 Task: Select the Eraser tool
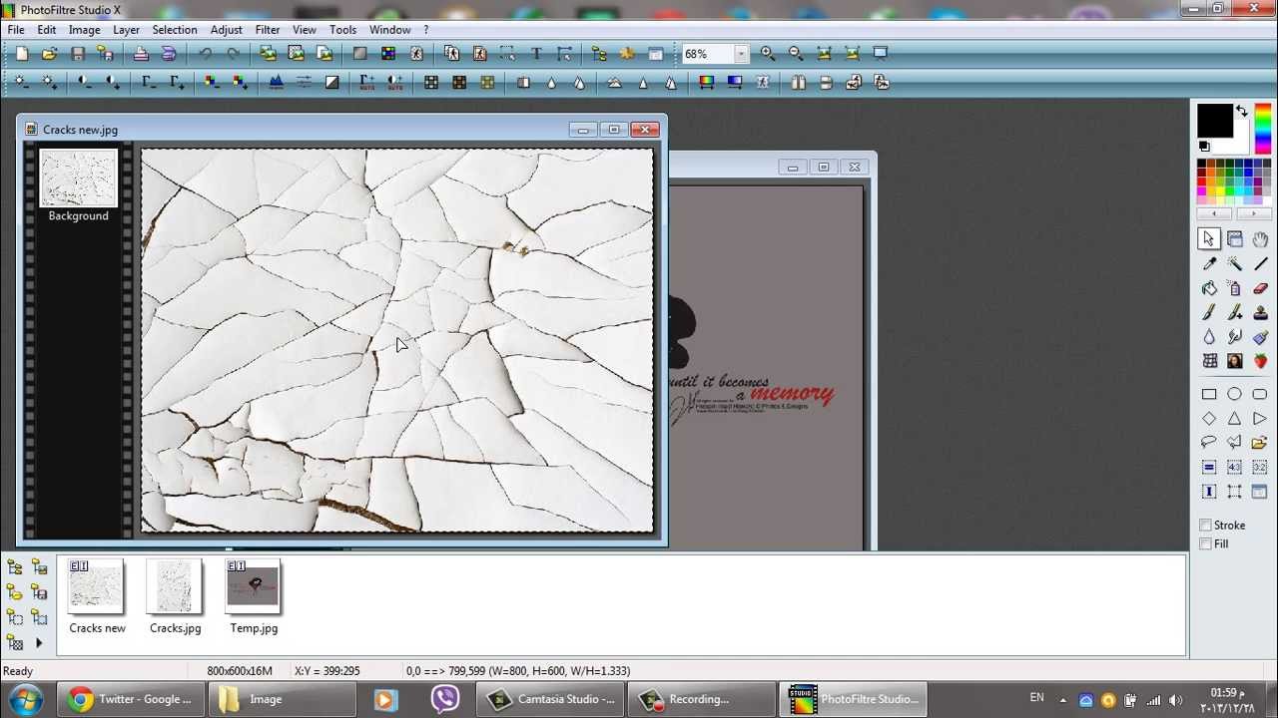[1260, 289]
